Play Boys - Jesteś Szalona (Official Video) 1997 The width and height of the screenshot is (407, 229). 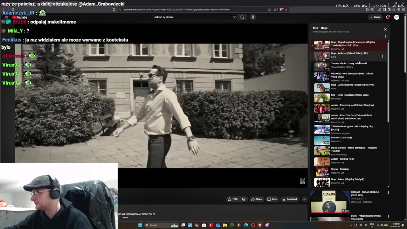click(x=349, y=87)
